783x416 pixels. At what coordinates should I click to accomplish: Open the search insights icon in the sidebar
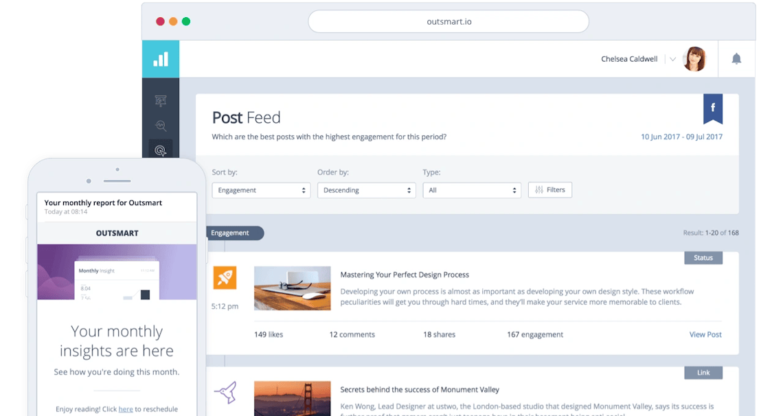click(160, 126)
